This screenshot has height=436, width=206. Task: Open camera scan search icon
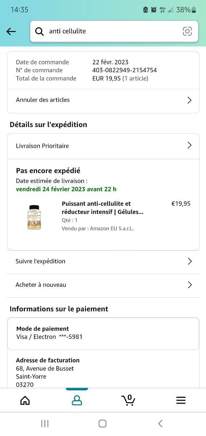point(187,31)
